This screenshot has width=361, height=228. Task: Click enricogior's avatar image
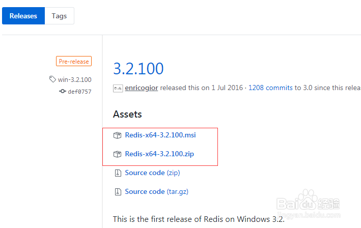point(118,88)
